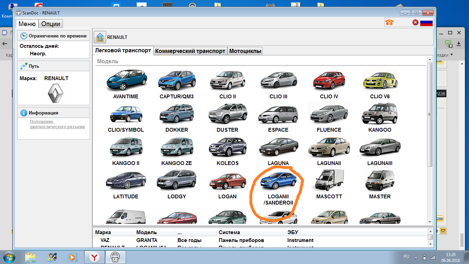469x264 pixels.
Task: Click the ScanDoc taskbar icon
Action: (115, 257)
